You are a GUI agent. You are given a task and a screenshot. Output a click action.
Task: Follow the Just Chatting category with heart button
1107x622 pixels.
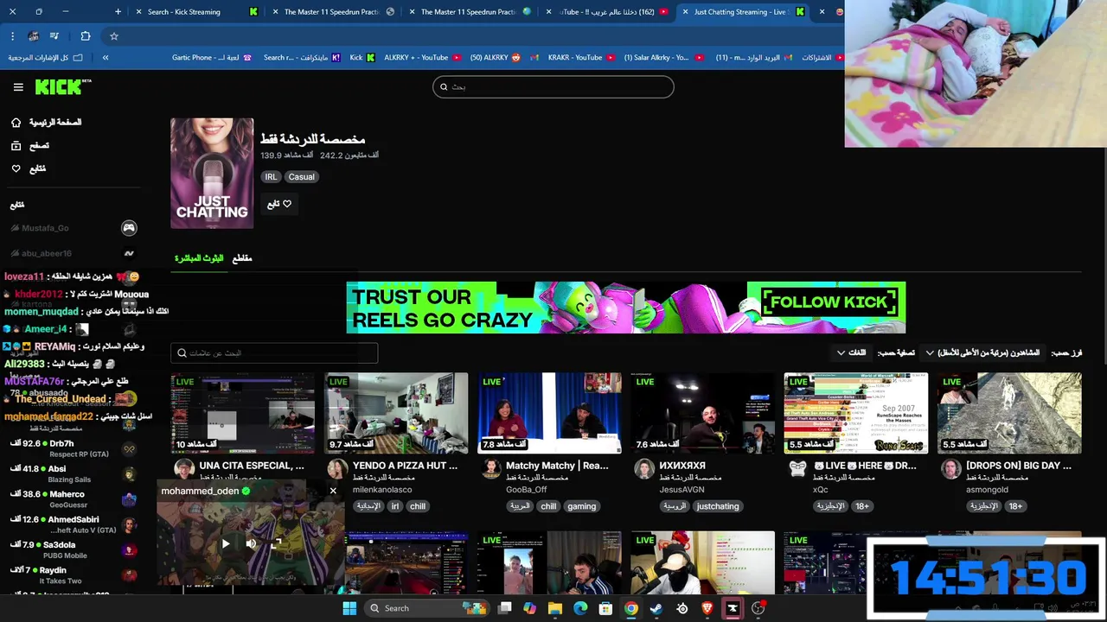[279, 204]
